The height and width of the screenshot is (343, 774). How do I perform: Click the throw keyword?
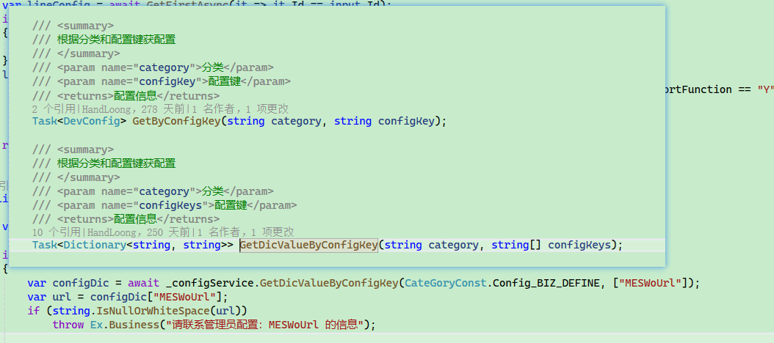coord(68,325)
